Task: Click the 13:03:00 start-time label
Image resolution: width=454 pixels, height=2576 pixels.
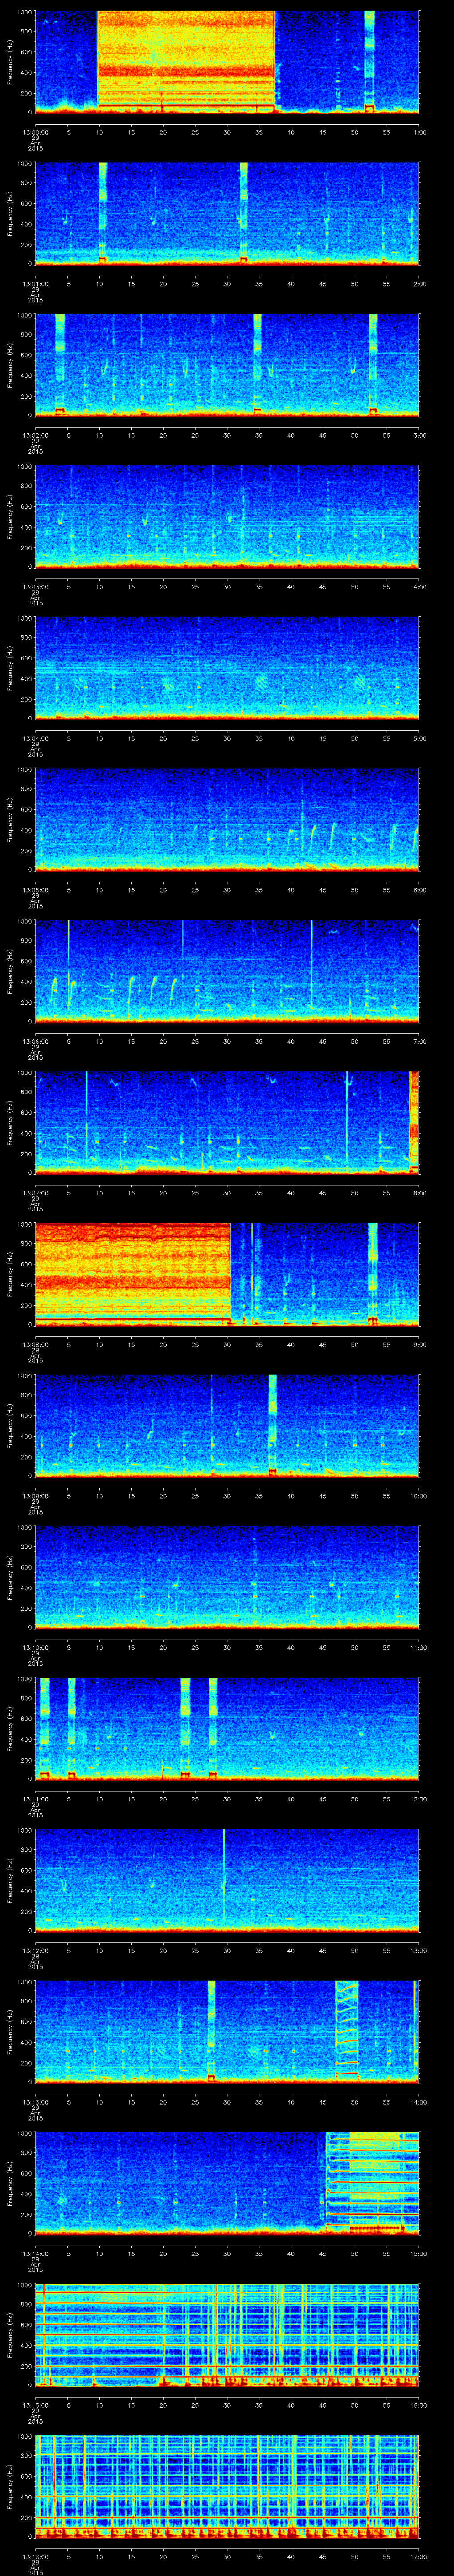Action: click(35, 587)
